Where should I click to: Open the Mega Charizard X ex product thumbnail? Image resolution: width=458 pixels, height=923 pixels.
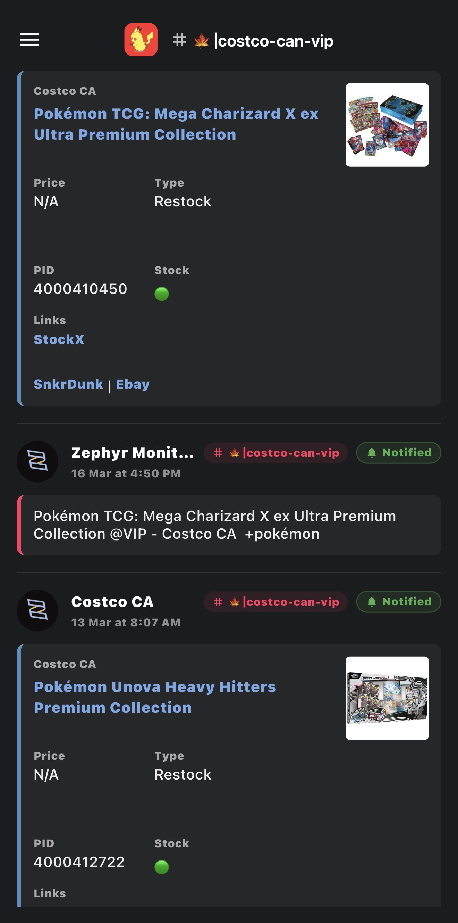click(387, 124)
